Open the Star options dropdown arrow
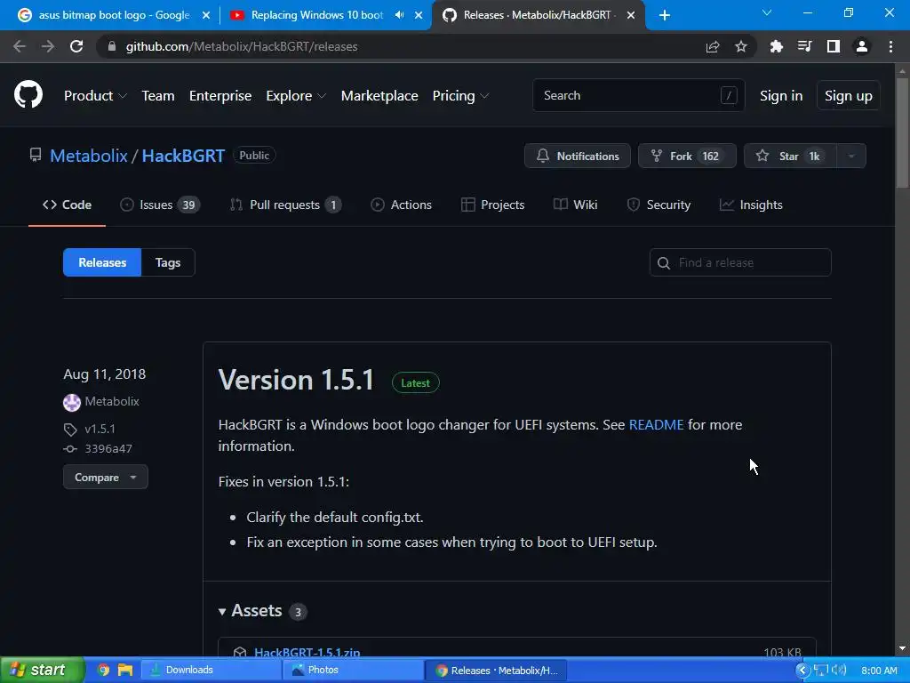The height and width of the screenshot is (683, 910). (x=851, y=156)
